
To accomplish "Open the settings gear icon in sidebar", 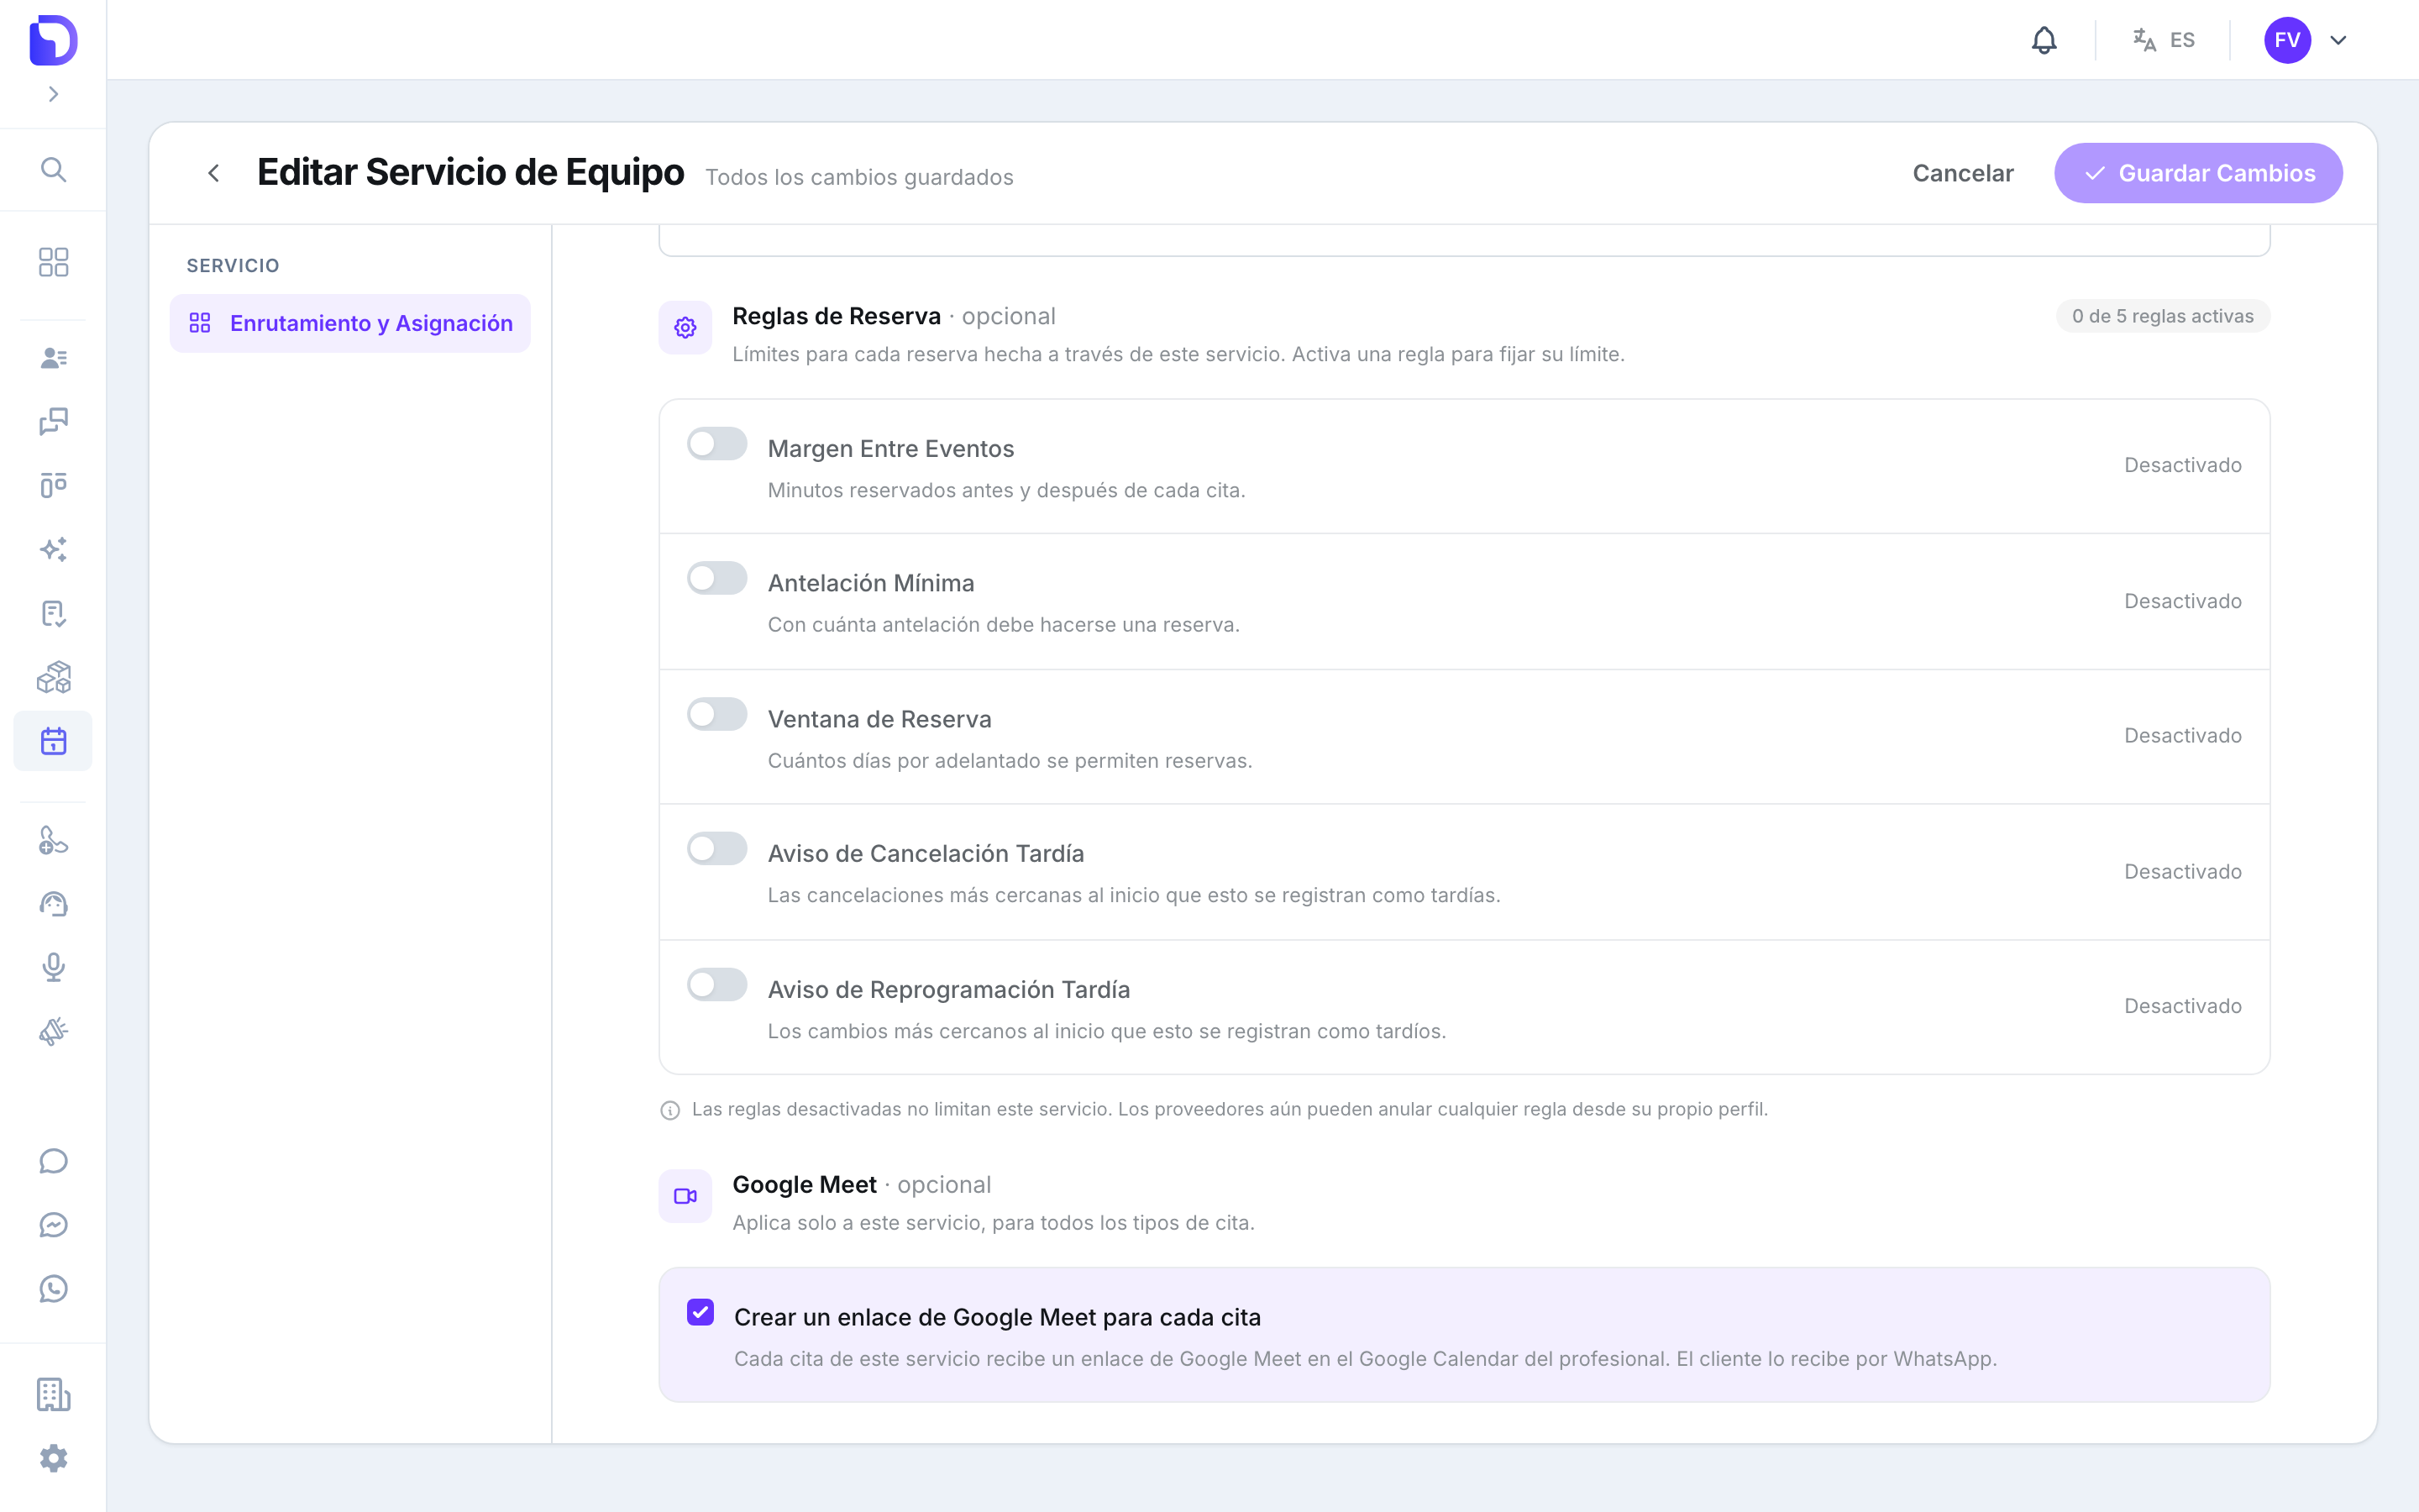I will click(53, 1458).
